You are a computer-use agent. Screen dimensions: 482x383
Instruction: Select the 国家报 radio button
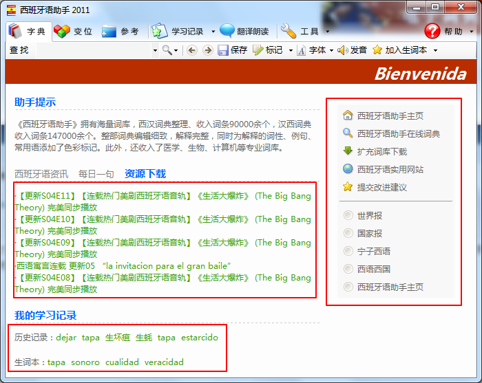click(348, 233)
